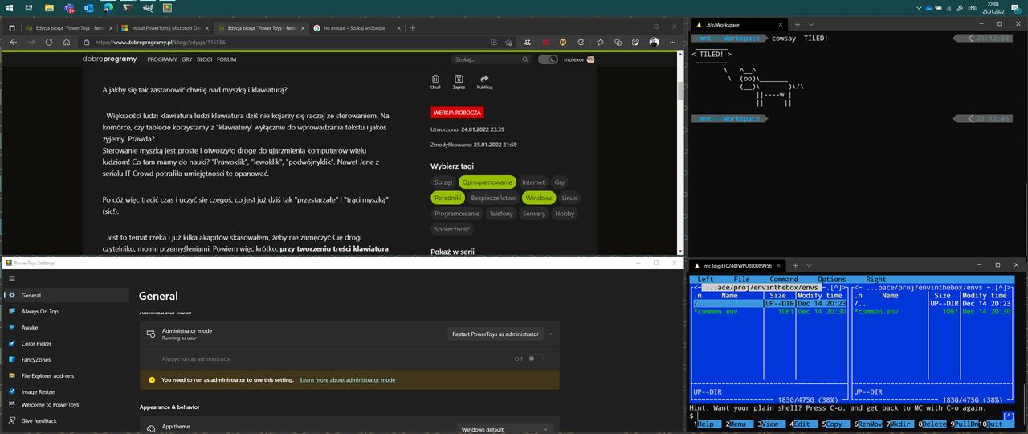The width and height of the screenshot is (1028, 434).
Task: Open Windows Terminal from the taskbar
Action: [x=126, y=7]
